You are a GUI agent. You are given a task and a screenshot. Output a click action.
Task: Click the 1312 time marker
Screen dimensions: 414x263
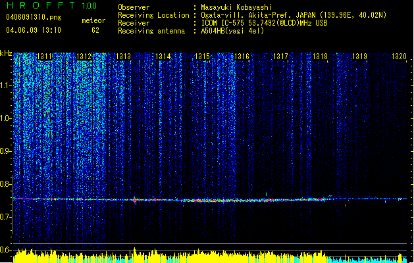[84, 57]
